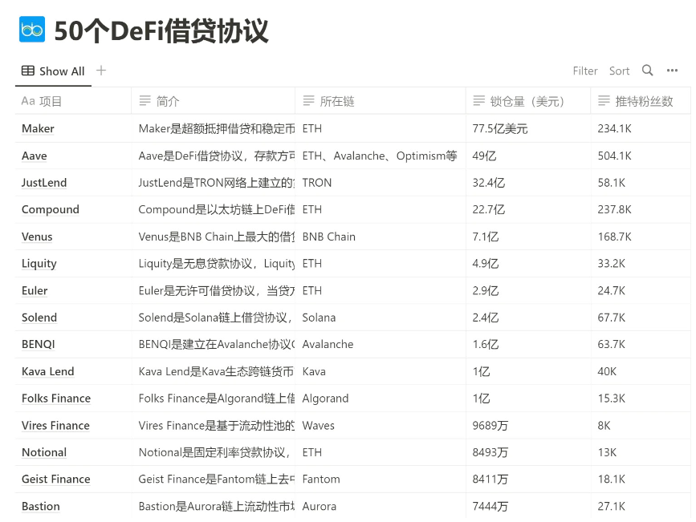Select the 504.1K followers cell

[x=641, y=156]
